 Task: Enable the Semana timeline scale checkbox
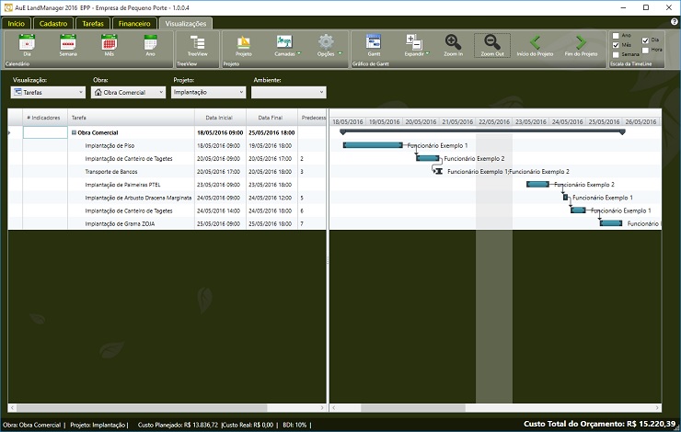point(616,54)
